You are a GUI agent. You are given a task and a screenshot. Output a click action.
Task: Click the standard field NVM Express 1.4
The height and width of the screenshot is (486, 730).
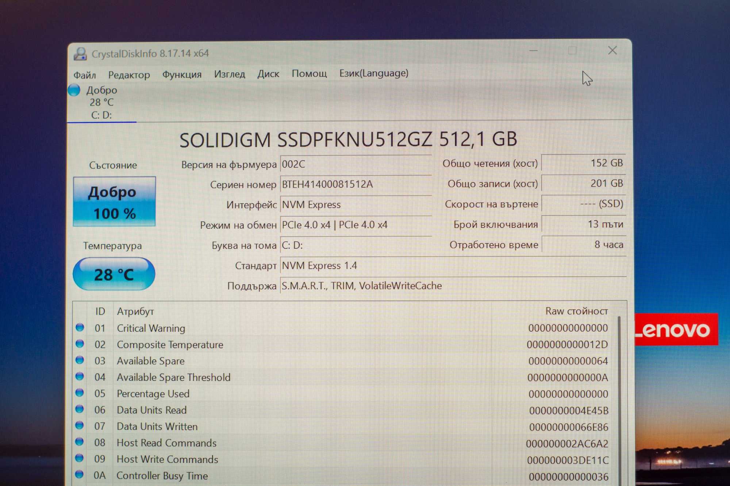(453, 265)
